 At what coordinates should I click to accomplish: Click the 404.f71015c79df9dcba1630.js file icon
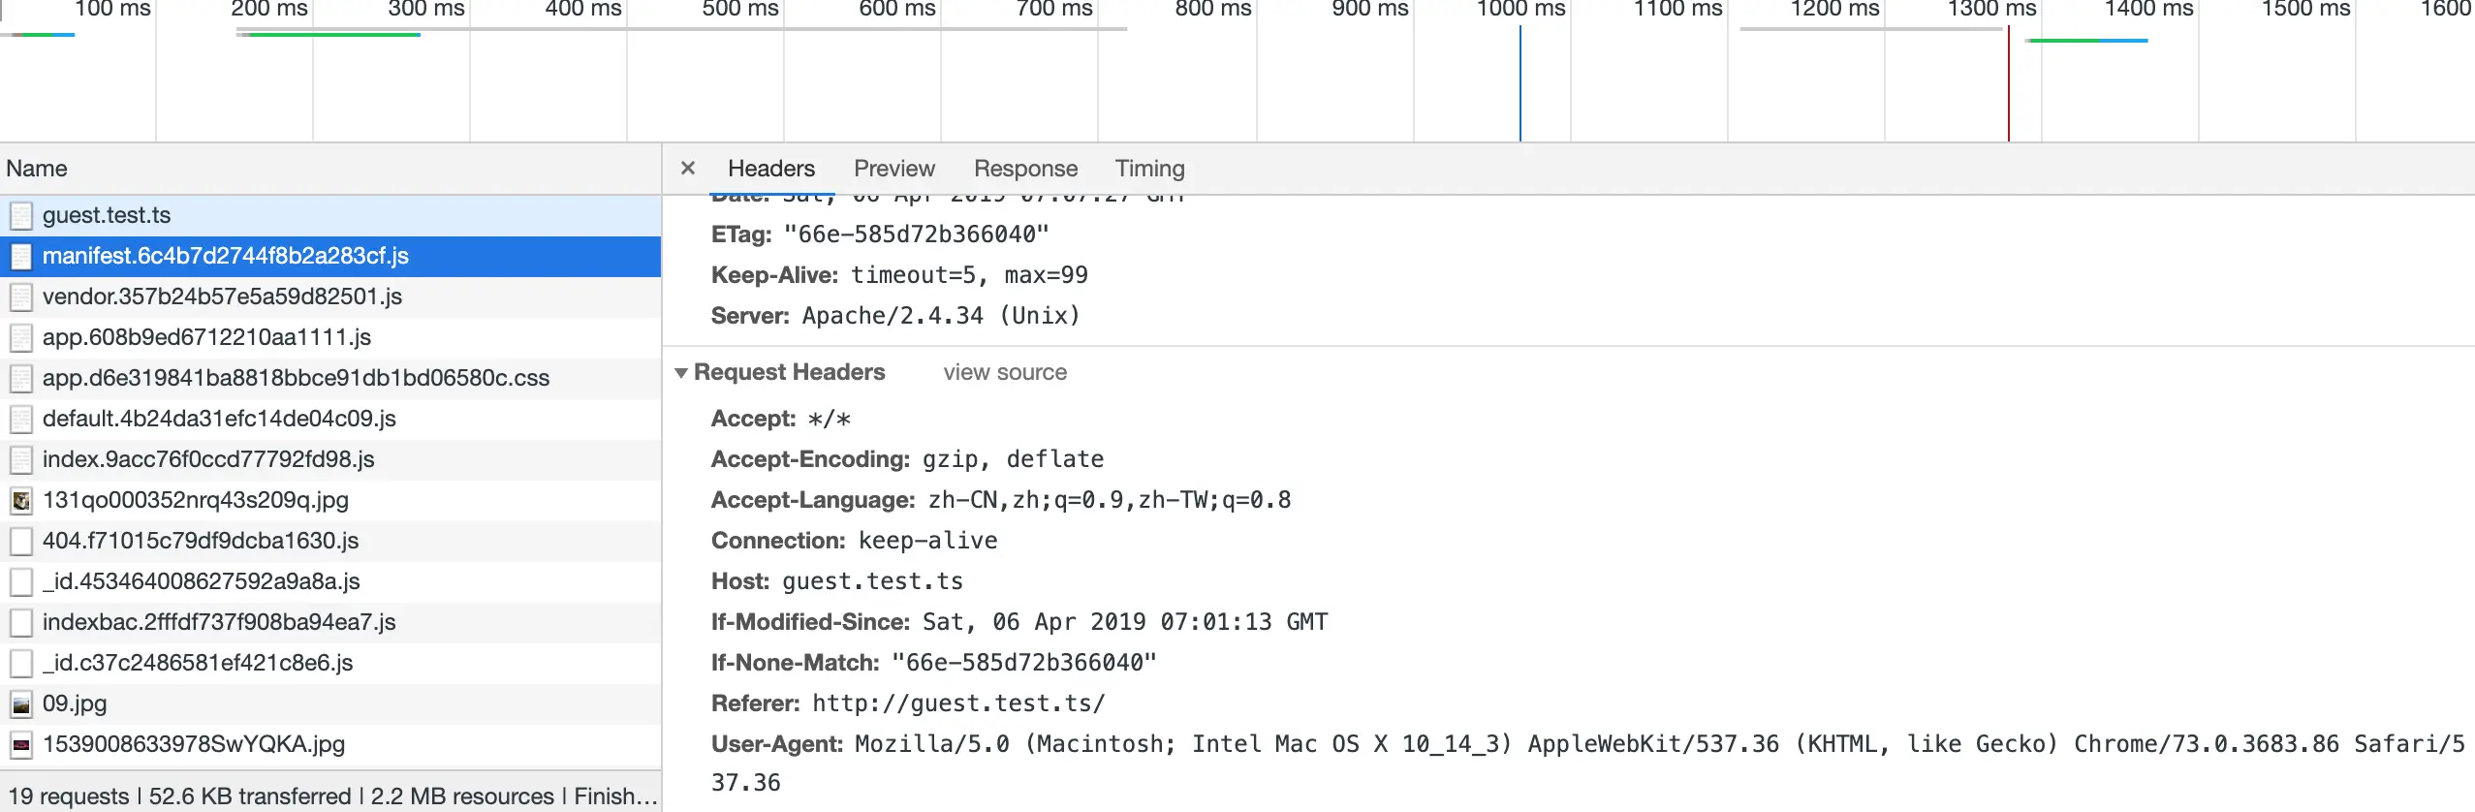(20, 541)
